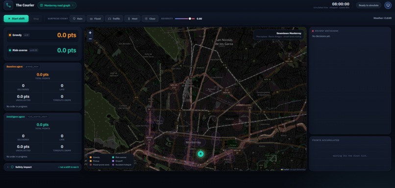Click the Ready to simulate status pill
The image size is (395, 188).
(x=369, y=5)
